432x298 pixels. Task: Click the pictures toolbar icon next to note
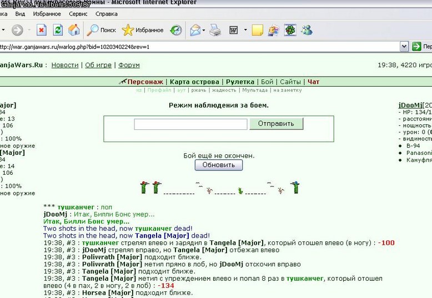(x=274, y=30)
